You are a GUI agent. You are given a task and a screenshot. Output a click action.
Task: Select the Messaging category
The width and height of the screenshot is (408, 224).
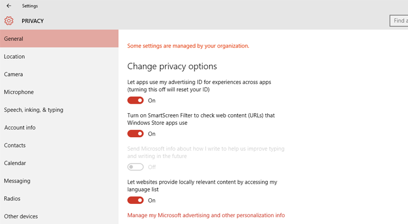point(59,181)
